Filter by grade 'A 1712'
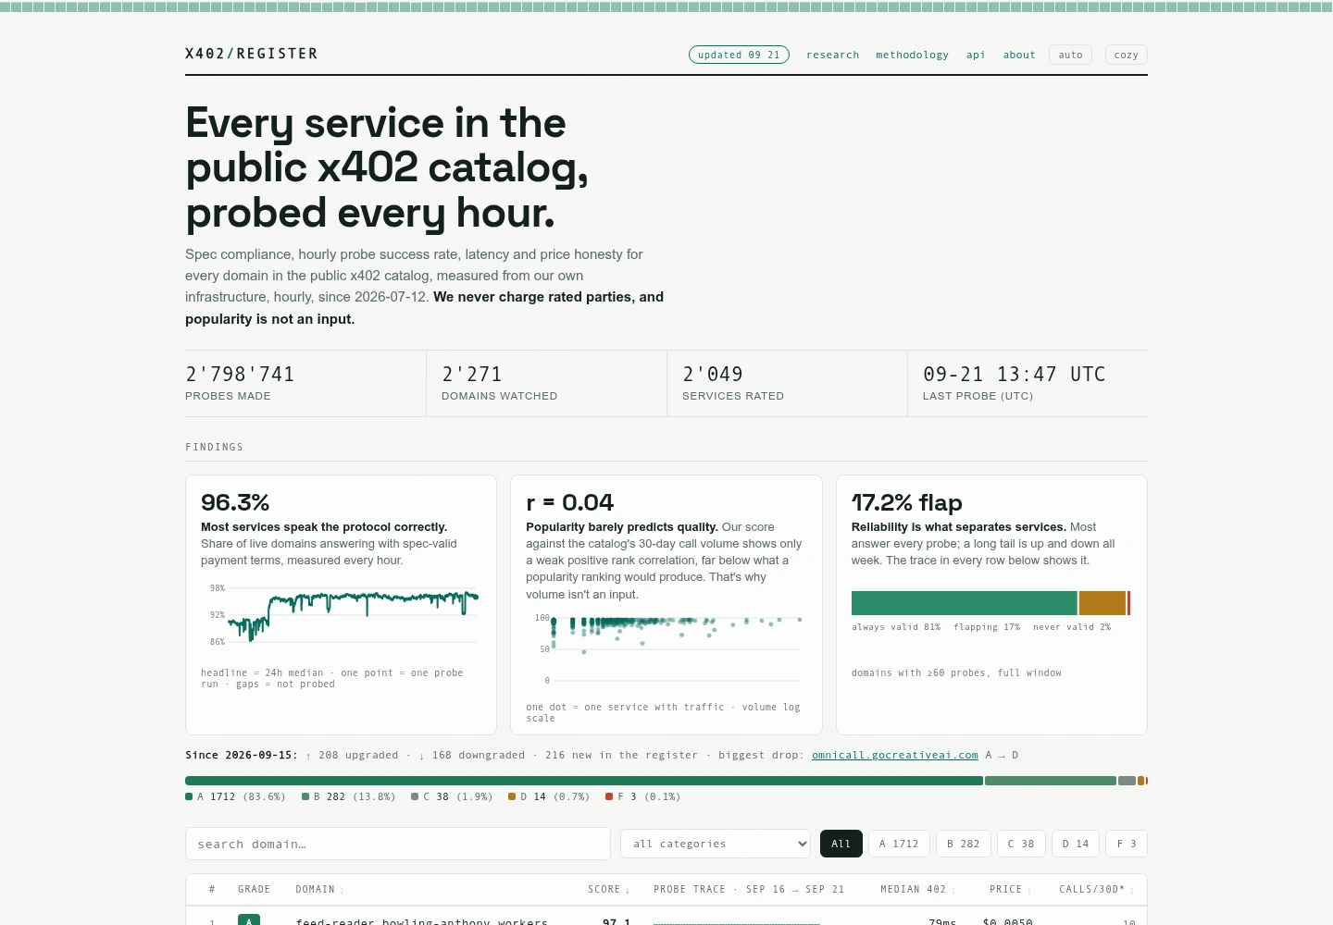 pyautogui.click(x=899, y=844)
